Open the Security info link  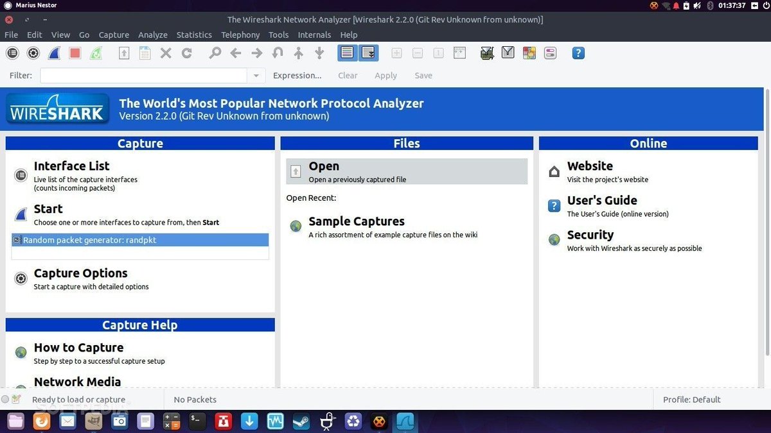click(x=590, y=235)
